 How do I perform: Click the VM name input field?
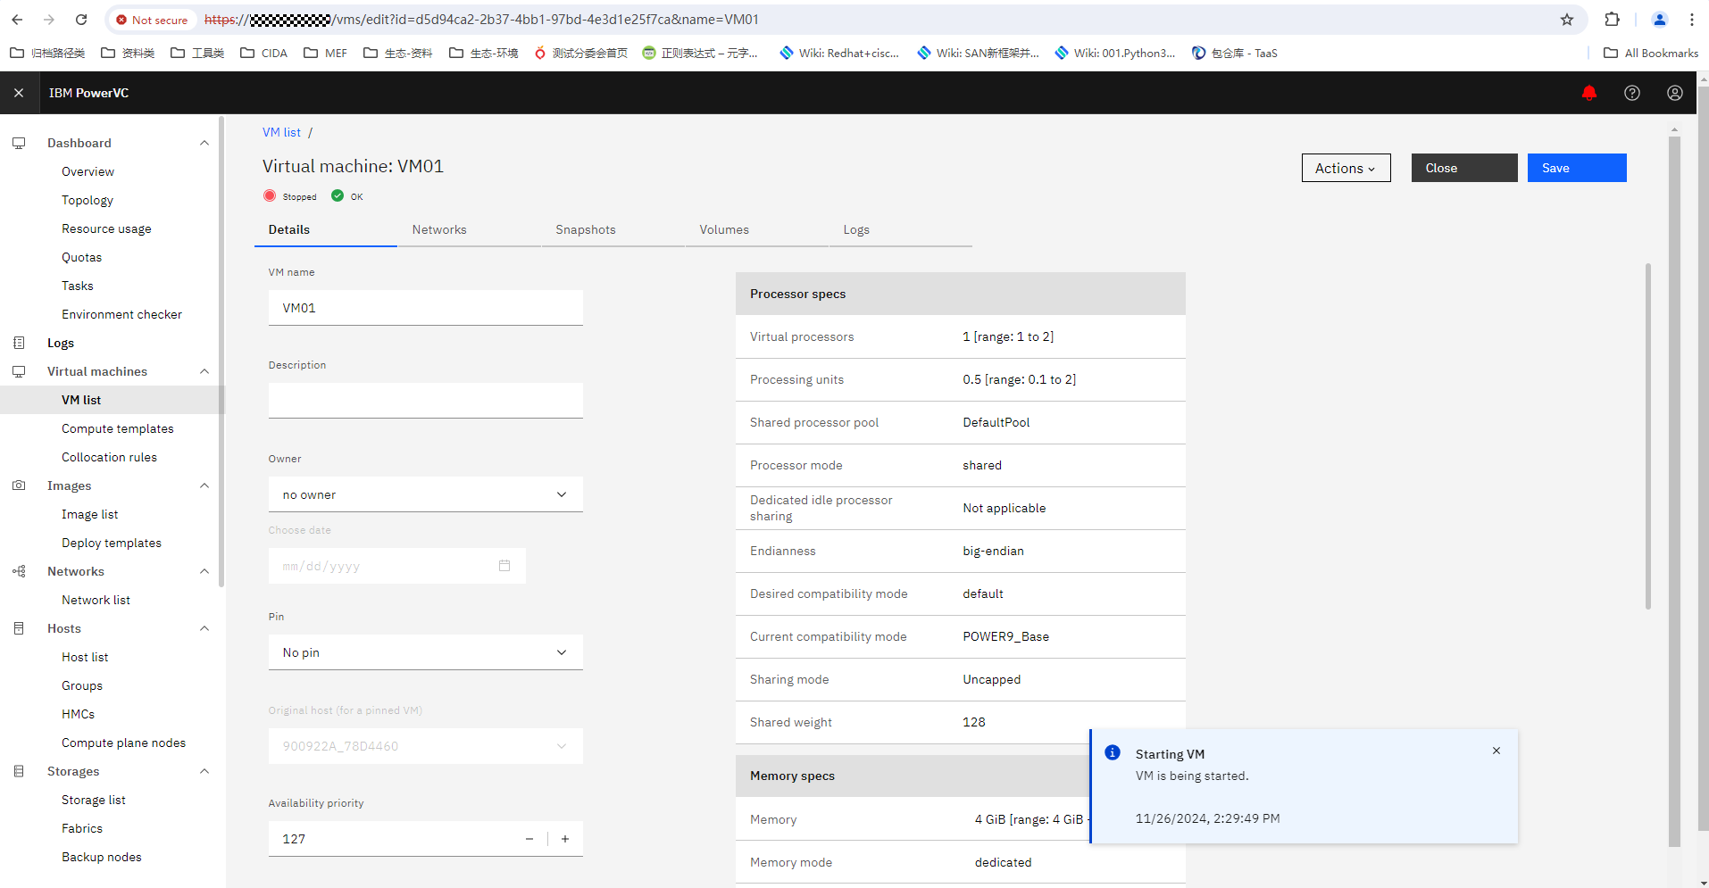click(x=425, y=308)
